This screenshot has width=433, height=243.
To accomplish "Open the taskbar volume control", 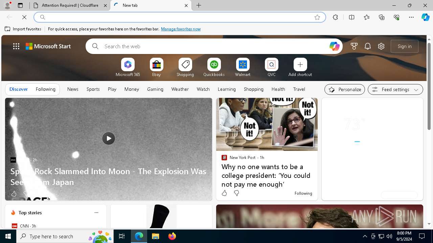I will (x=389, y=236).
